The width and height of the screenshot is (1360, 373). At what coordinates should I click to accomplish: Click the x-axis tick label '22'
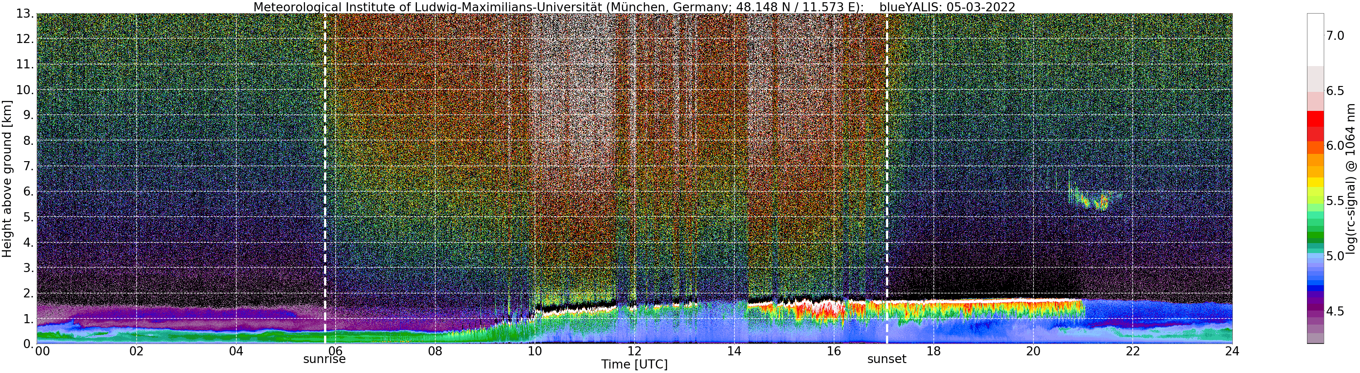pyautogui.click(x=1133, y=351)
